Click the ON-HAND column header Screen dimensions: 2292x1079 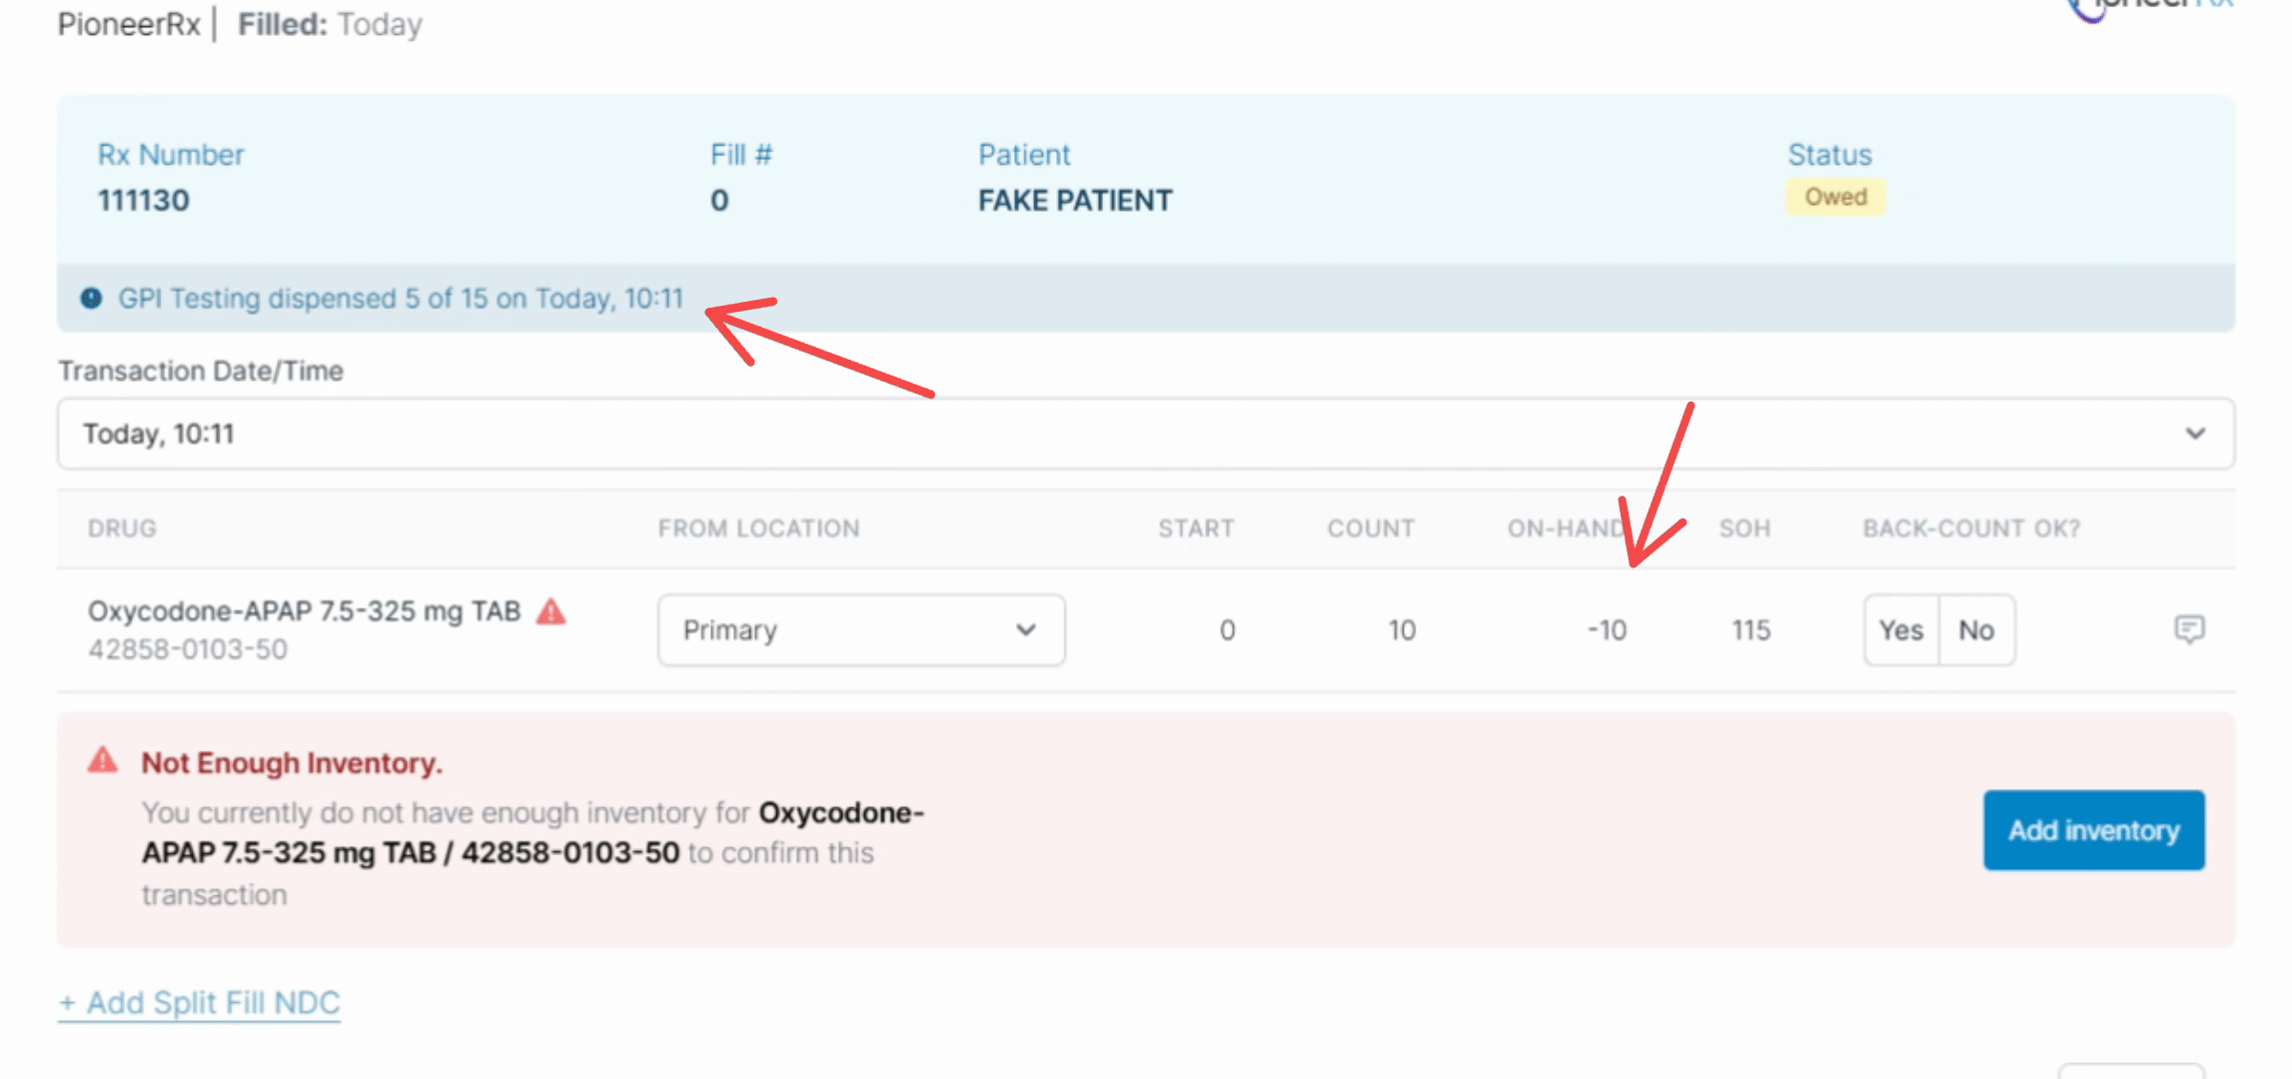[x=1567, y=529]
